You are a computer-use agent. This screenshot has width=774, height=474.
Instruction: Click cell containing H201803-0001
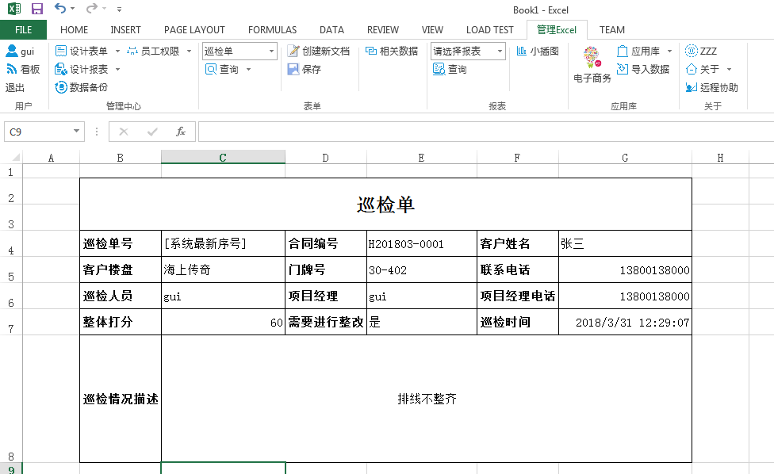[x=422, y=243]
